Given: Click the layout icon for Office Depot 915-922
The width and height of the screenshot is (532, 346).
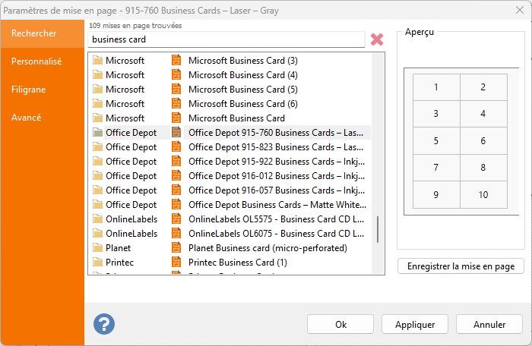Looking at the screenshot, I should (x=176, y=161).
